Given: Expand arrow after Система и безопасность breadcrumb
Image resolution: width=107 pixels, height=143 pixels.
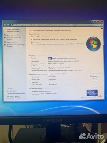Looking at the screenshot, I should tap(48, 25).
